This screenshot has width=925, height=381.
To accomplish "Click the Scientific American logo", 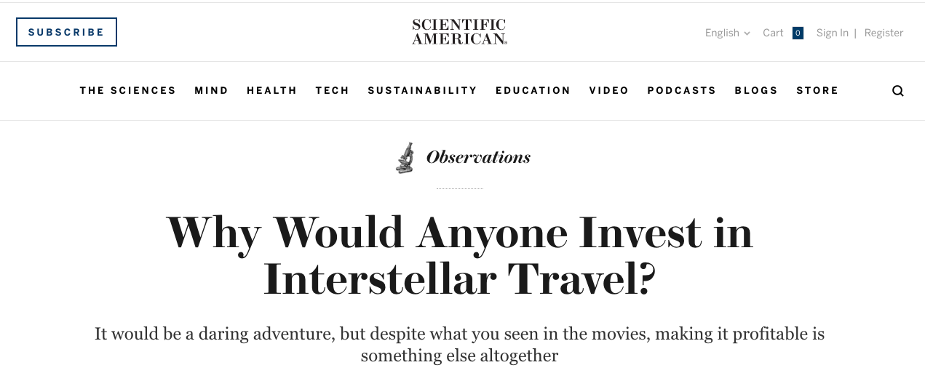I will (459, 32).
